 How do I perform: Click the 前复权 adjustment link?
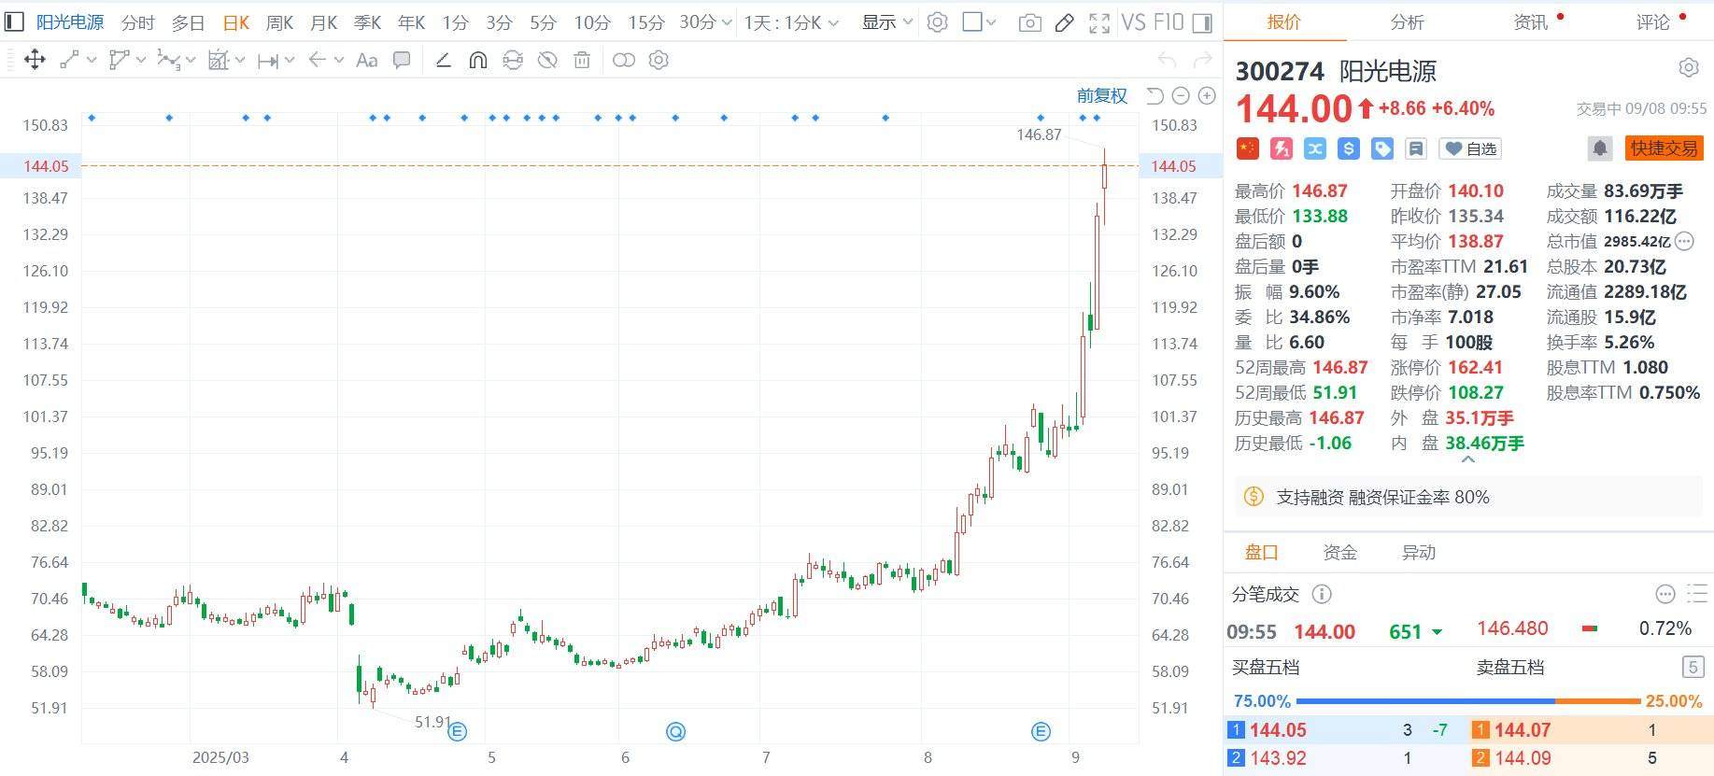click(x=1101, y=95)
